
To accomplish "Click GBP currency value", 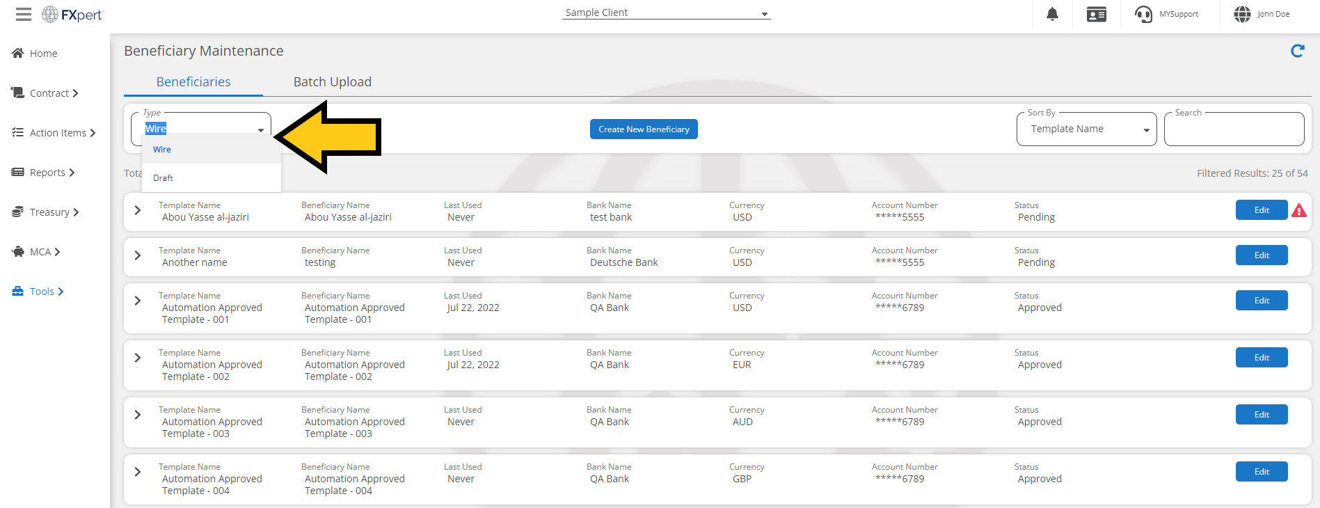I will (742, 479).
